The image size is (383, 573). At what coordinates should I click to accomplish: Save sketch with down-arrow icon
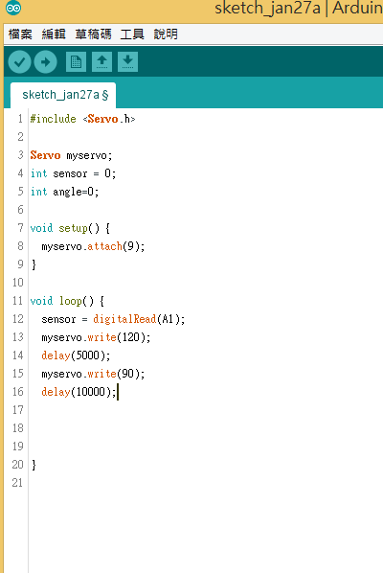point(127,61)
